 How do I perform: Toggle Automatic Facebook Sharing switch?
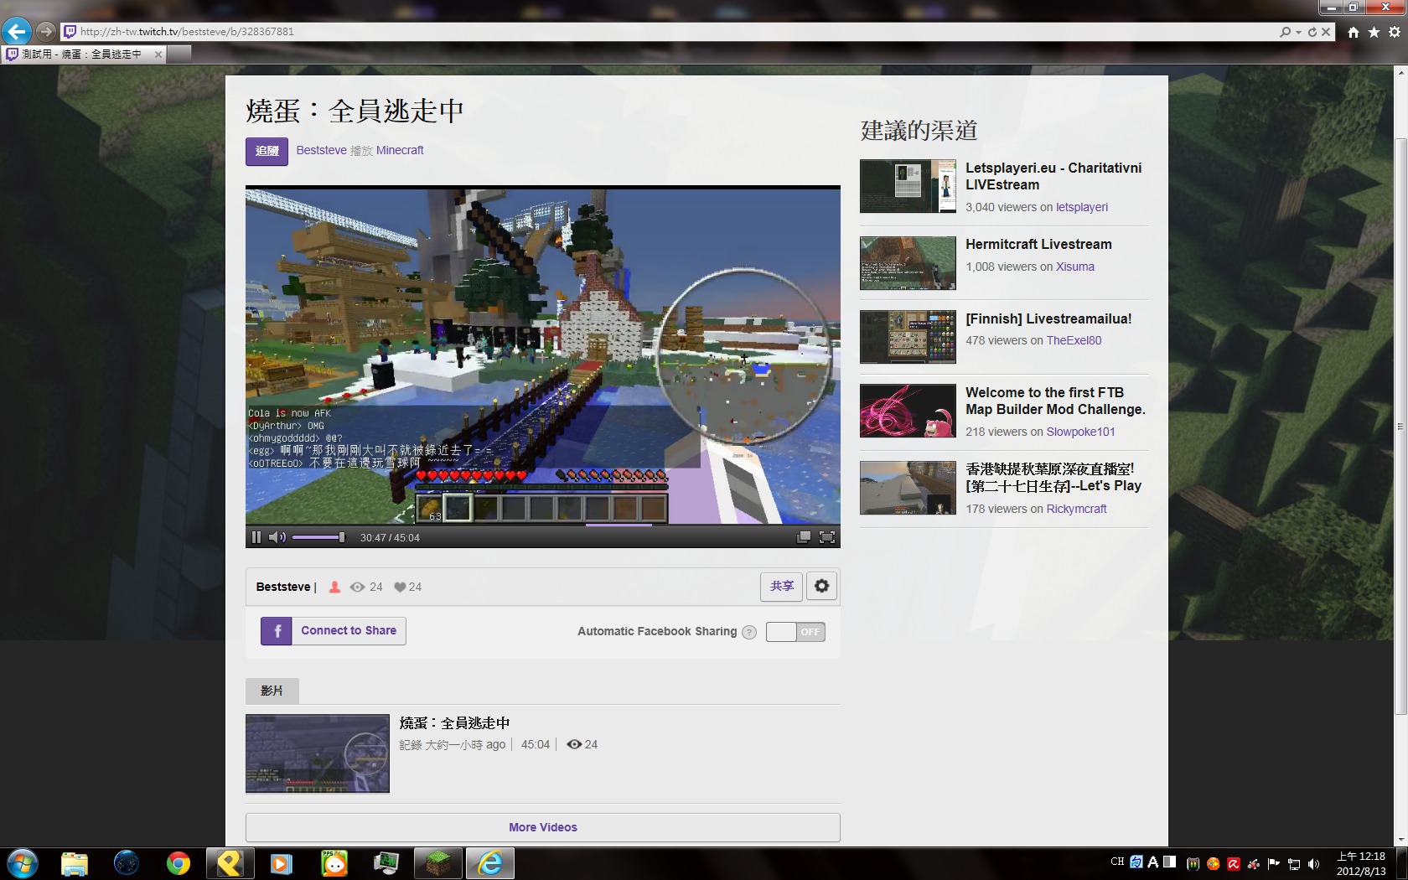click(x=795, y=632)
